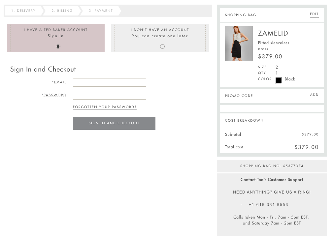Click the Zamelid dress thumbnail image
The width and height of the screenshot is (333, 240).
(x=239, y=43)
